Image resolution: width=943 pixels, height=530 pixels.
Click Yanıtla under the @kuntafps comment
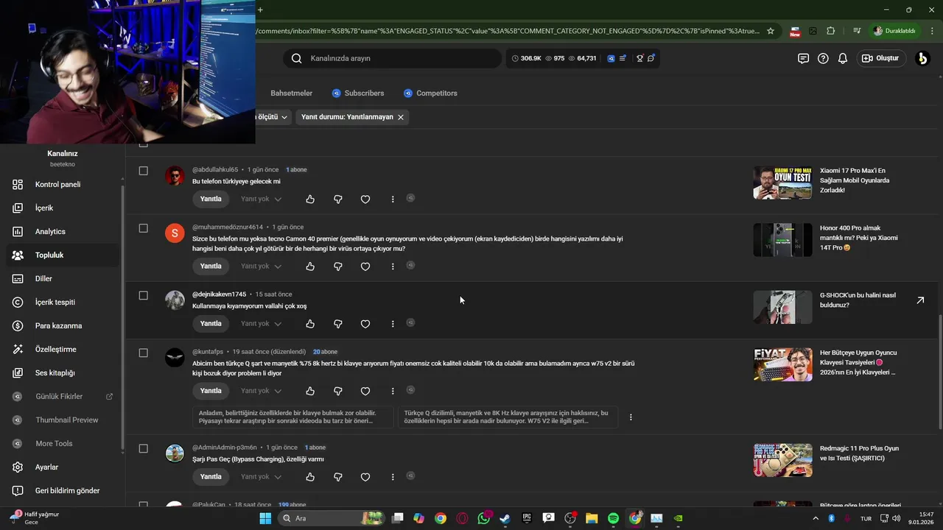pos(211,391)
